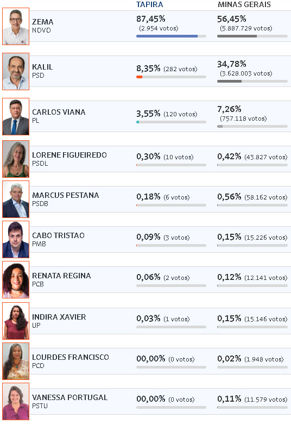
Task: Click Kalil's orange Tapira vote bar
Action: click(x=139, y=77)
